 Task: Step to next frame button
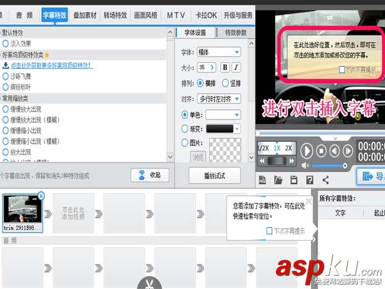348,151
